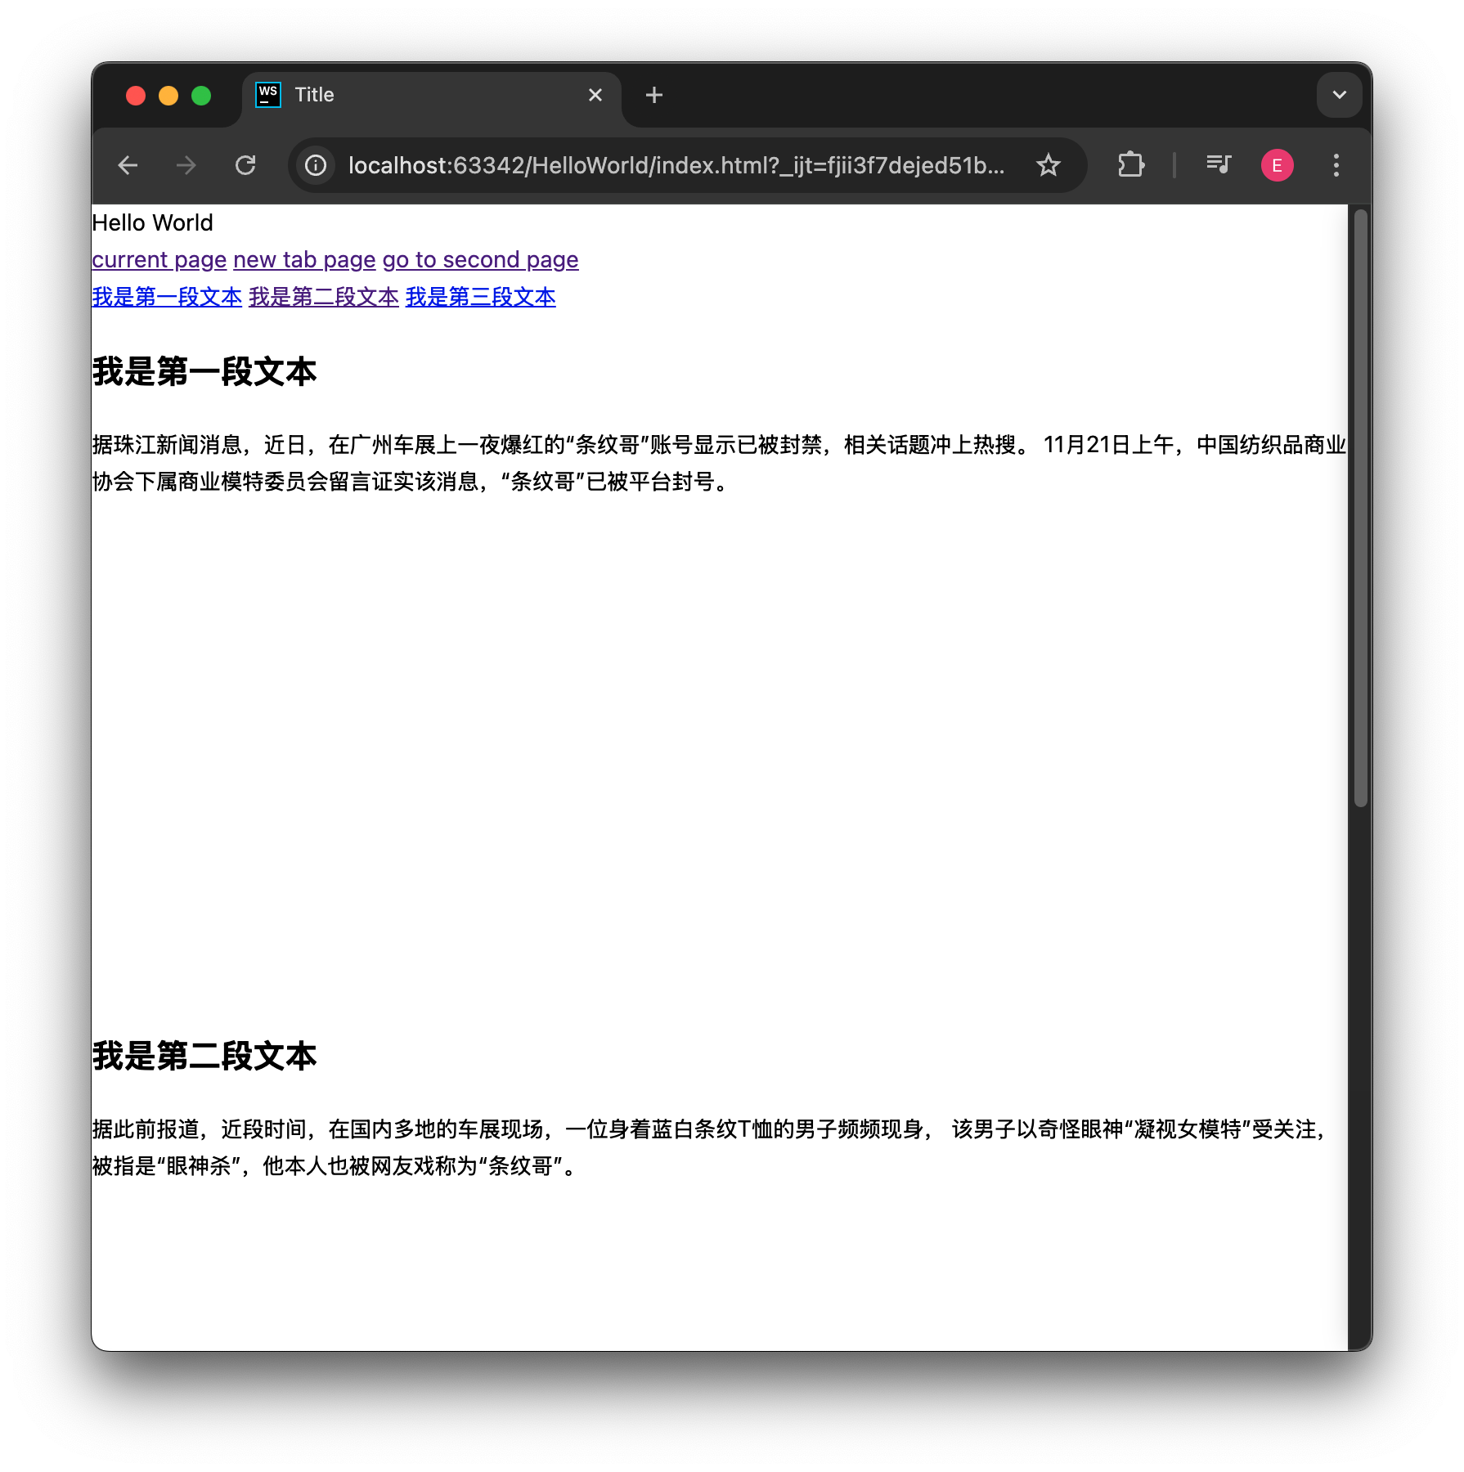Click the 'go to second page' link
This screenshot has width=1464, height=1472.
click(480, 259)
